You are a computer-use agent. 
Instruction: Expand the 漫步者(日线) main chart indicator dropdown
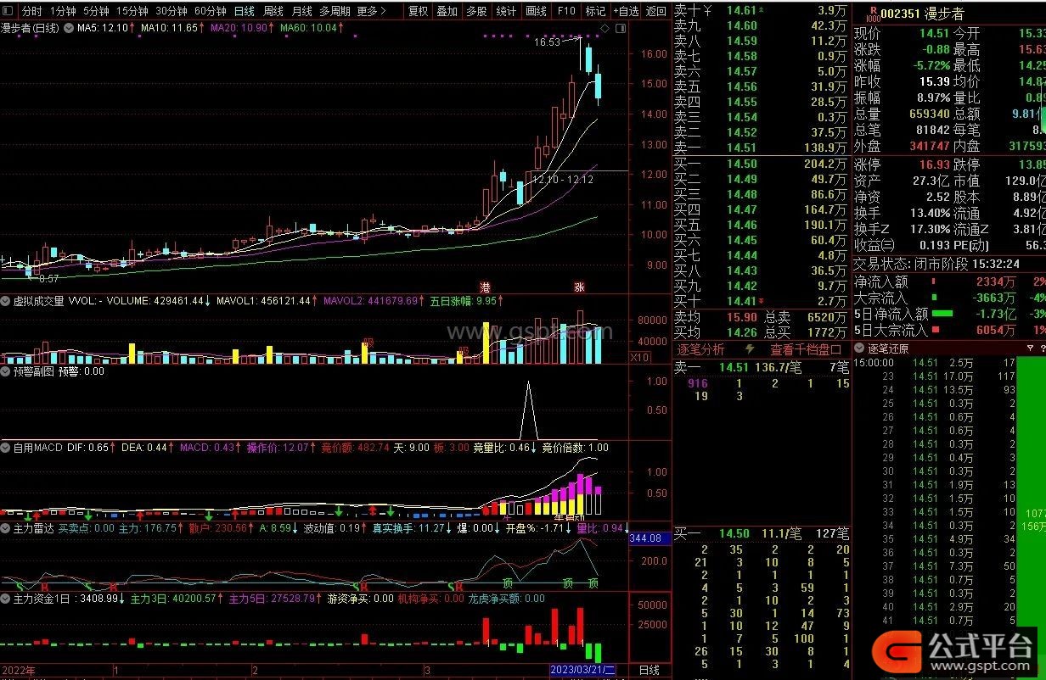[68, 28]
